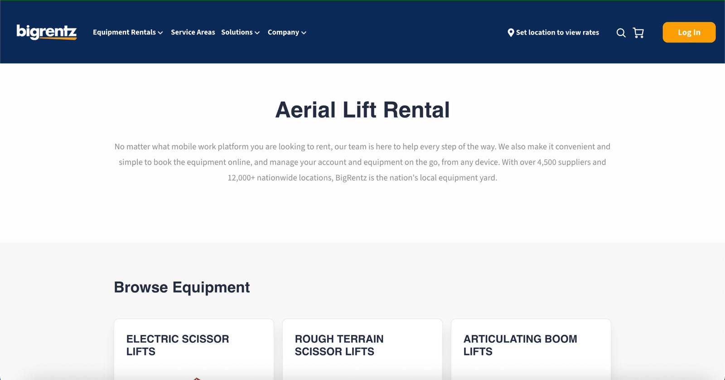Click the red lift image in first card
The width and height of the screenshot is (725, 380).
click(197, 378)
